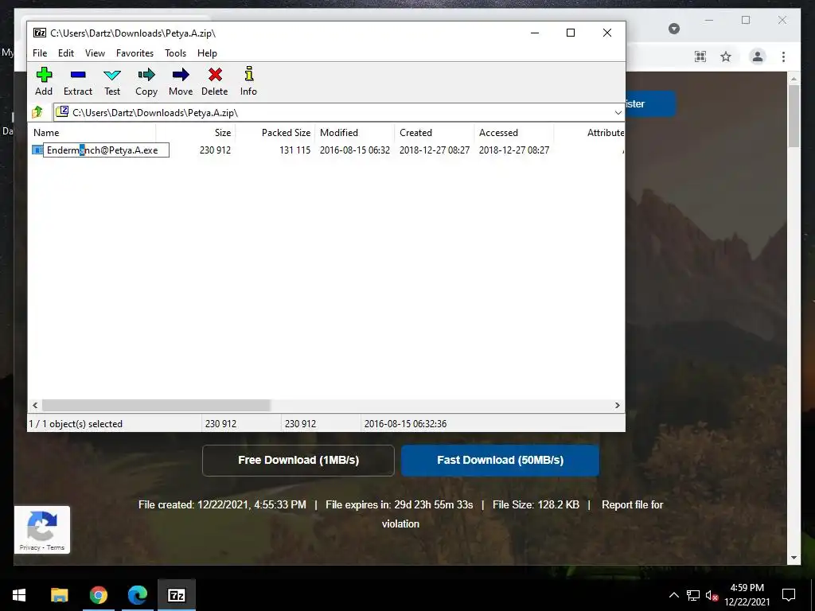Sort by Packed Size column header
Image resolution: width=815 pixels, height=611 pixels.
coord(275,133)
